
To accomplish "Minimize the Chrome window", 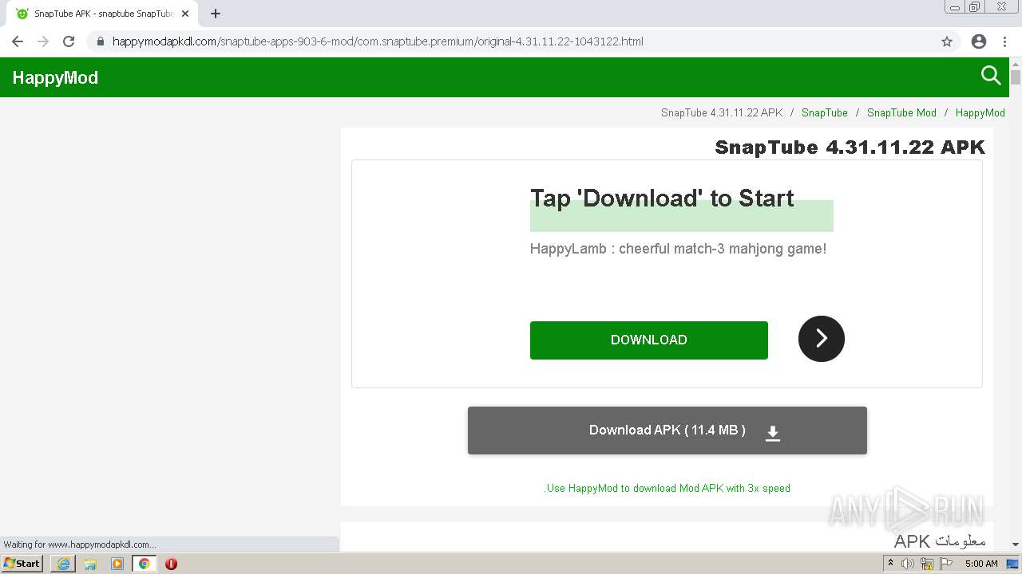I will pyautogui.click(x=955, y=6).
